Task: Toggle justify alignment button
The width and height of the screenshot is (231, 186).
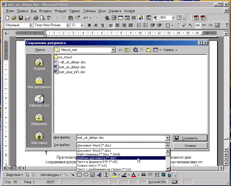Action: [131, 25]
